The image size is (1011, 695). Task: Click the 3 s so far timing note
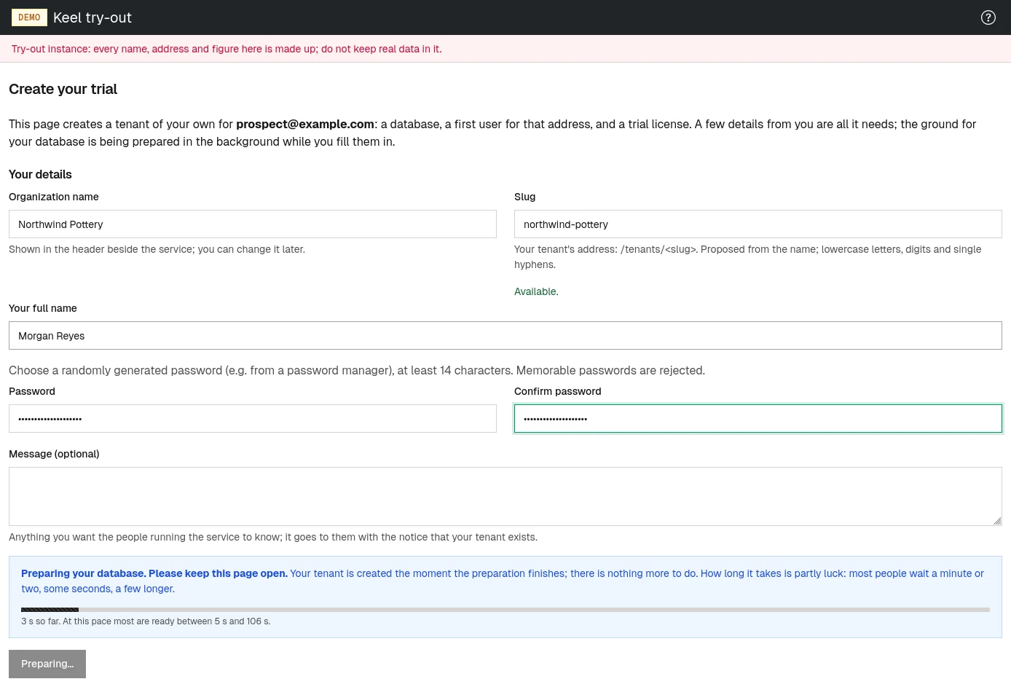point(146,621)
